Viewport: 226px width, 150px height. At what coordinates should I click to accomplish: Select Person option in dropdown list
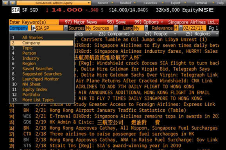click(x=42, y=53)
